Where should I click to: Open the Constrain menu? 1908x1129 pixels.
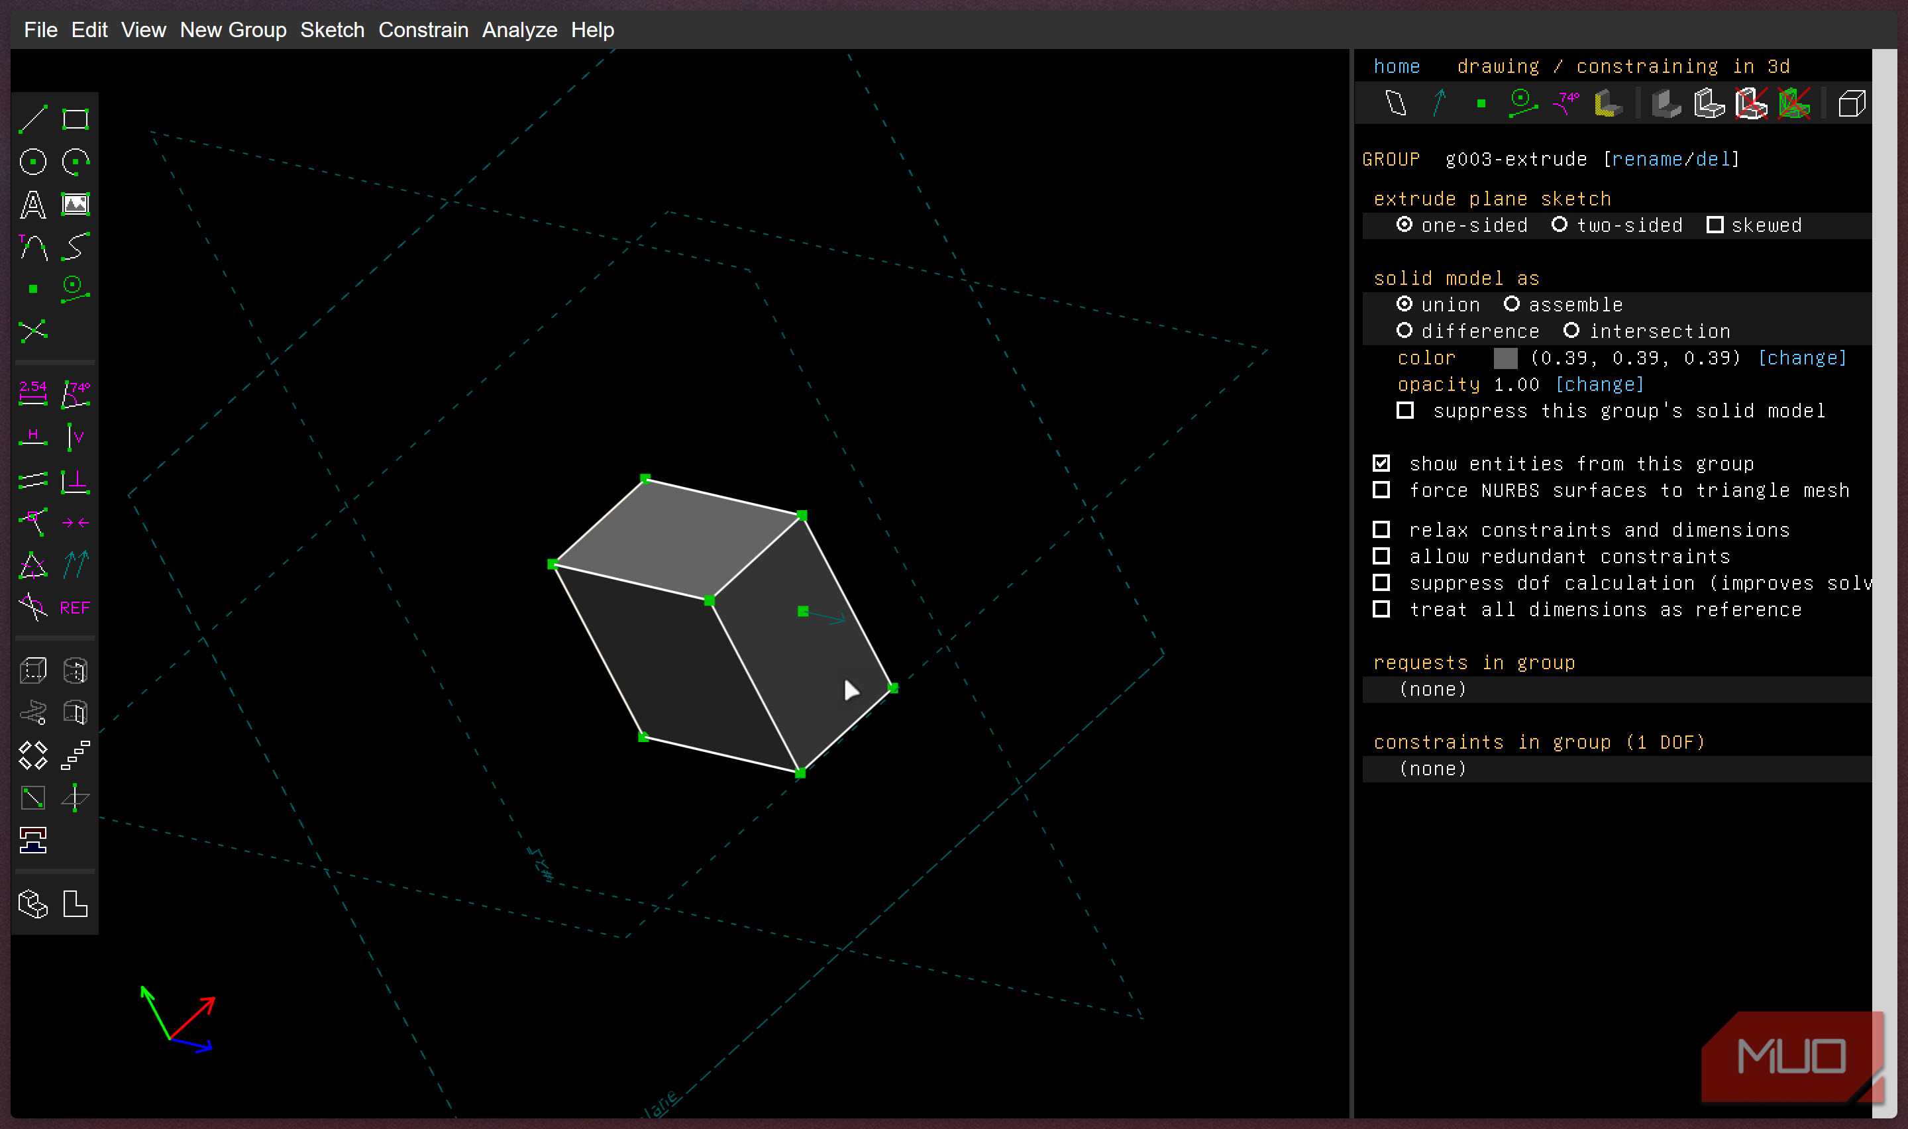[423, 30]
